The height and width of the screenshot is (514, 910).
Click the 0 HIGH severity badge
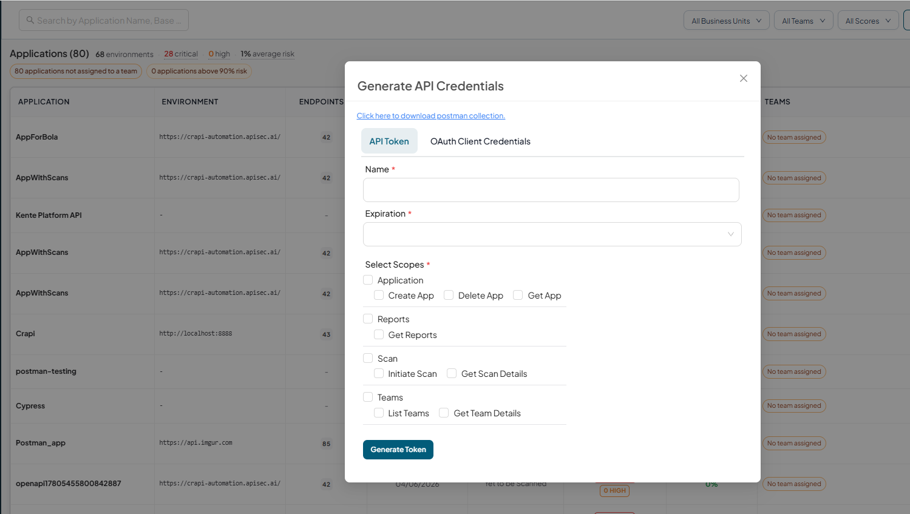[614, 490]
